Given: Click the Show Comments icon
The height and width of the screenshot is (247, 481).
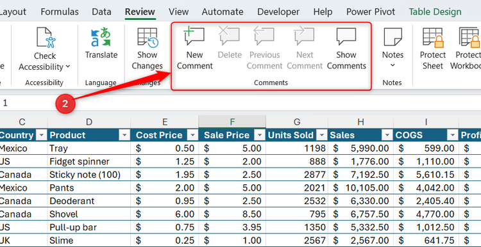Looking at the screenshot, I should [346, 36].
